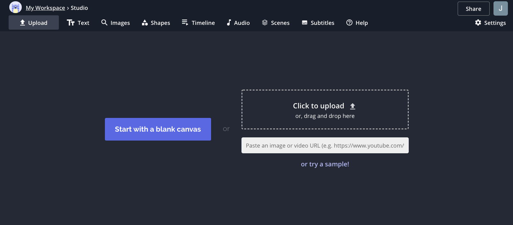The image size is (513, 225).
Task: Click the Studio breadcrumb label
Action: click(x=79, y=8)
